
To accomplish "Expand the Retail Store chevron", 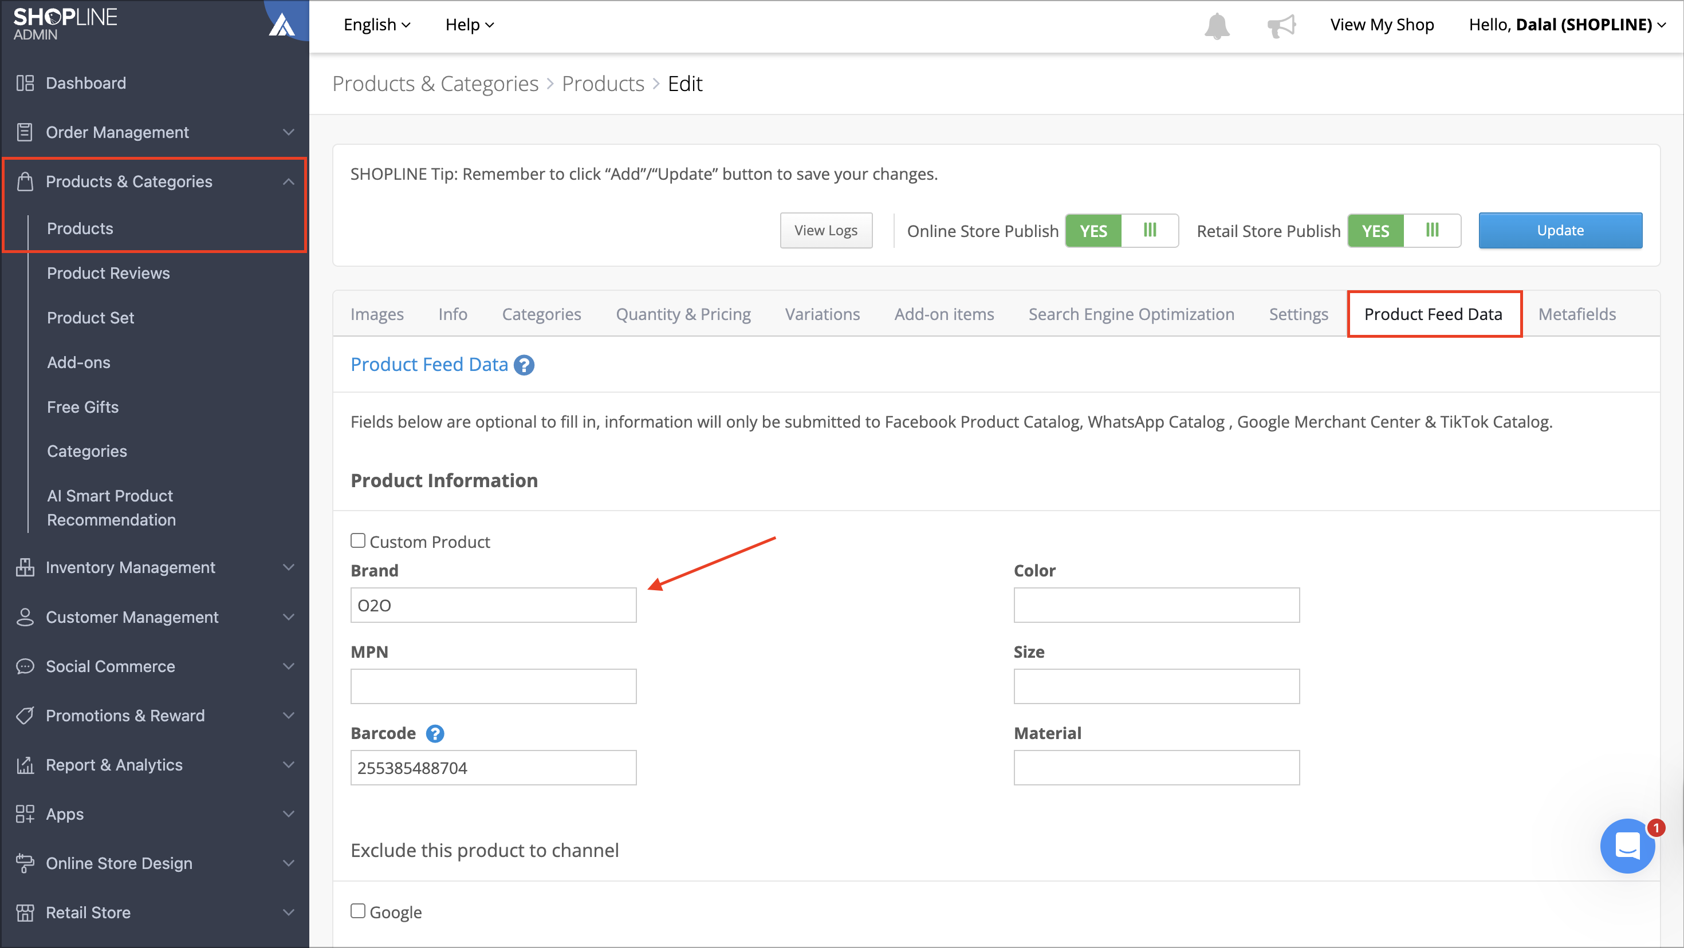I will coord(288,912).
